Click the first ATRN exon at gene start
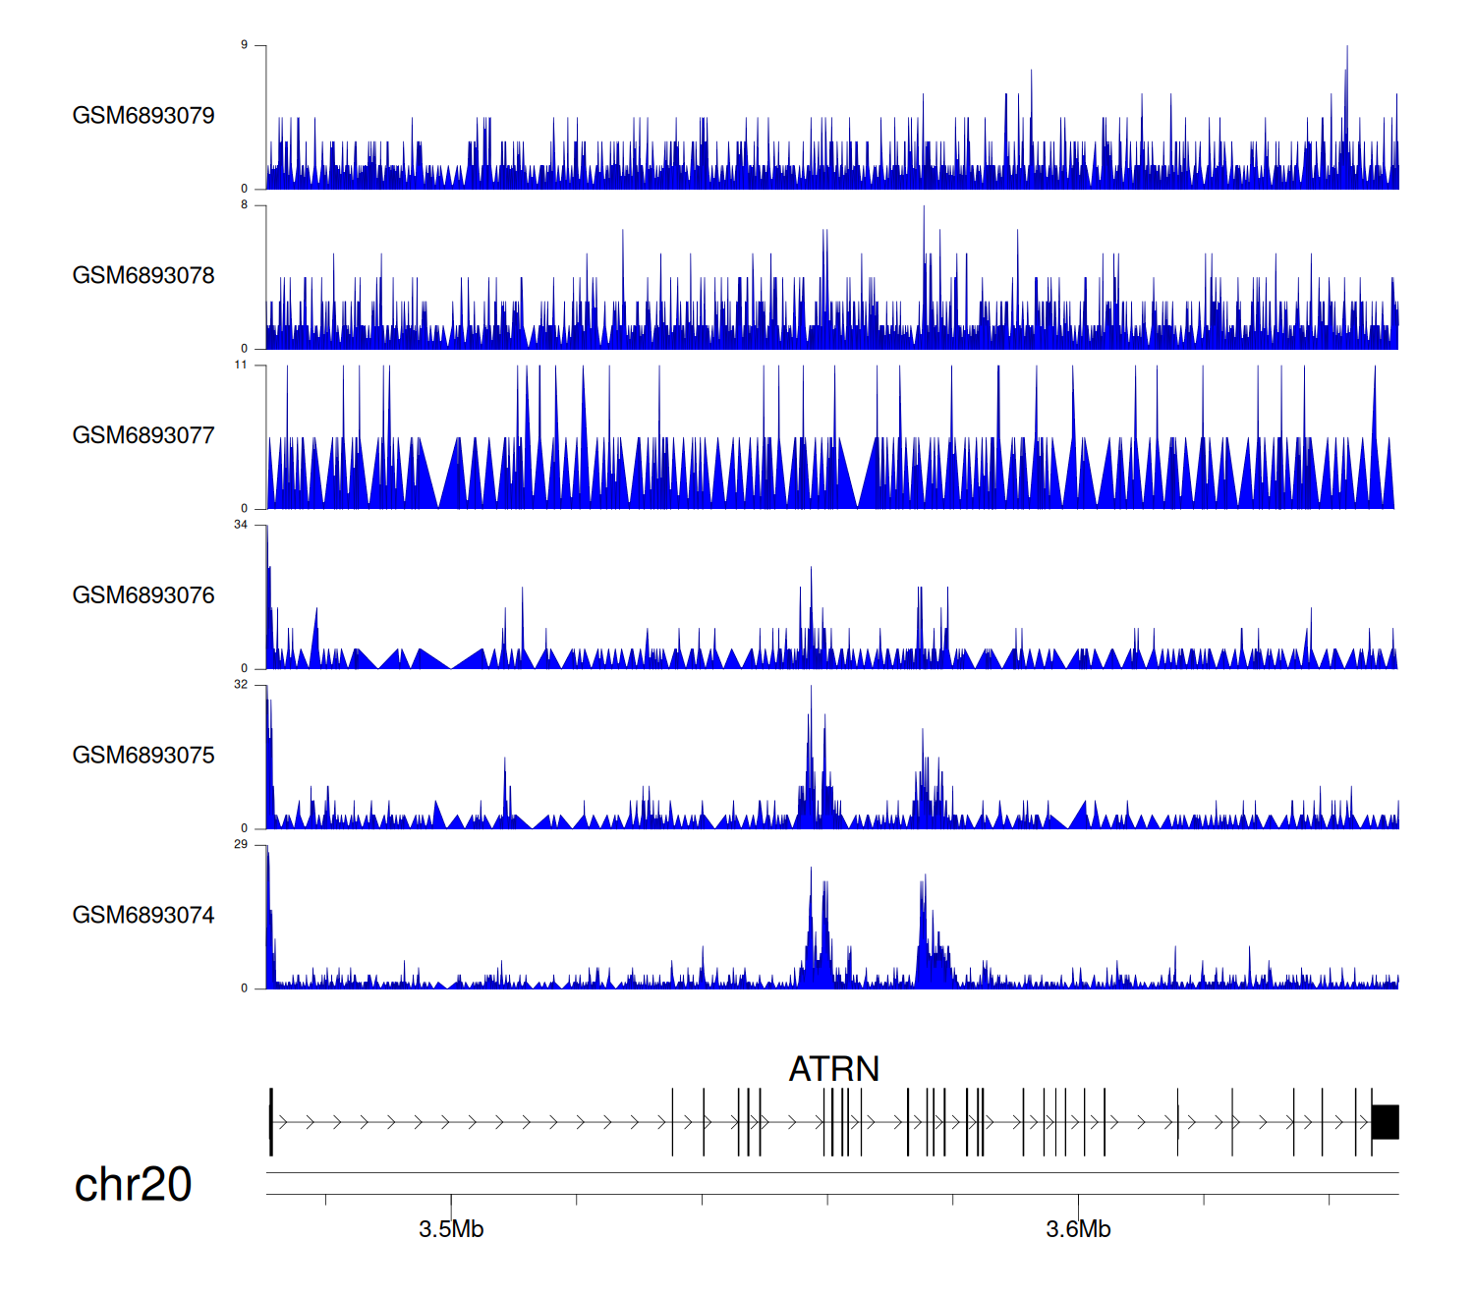This screenshot has width=1474, height=1297. click(271, 1122)
